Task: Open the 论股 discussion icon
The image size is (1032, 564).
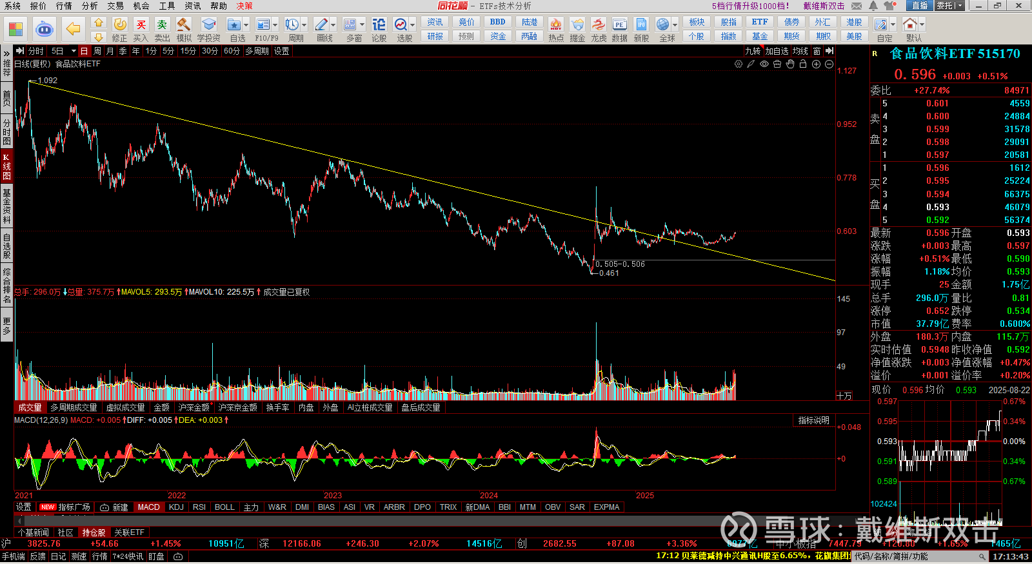Action: tap(379, 24)
